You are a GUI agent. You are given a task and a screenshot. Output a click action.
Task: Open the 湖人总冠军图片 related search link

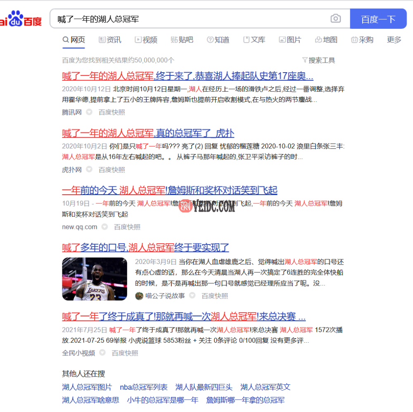(x=86, y=387)
